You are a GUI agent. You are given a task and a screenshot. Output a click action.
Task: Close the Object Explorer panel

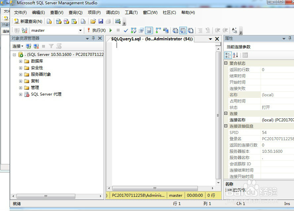tap(100, 38)
